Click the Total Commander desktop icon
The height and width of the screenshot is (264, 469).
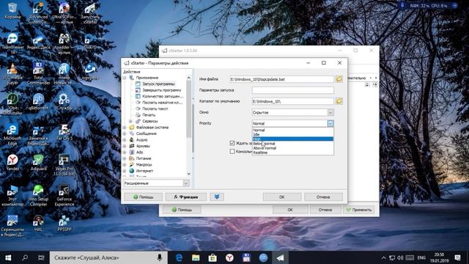pyautogui.click(x=38, y=74)
